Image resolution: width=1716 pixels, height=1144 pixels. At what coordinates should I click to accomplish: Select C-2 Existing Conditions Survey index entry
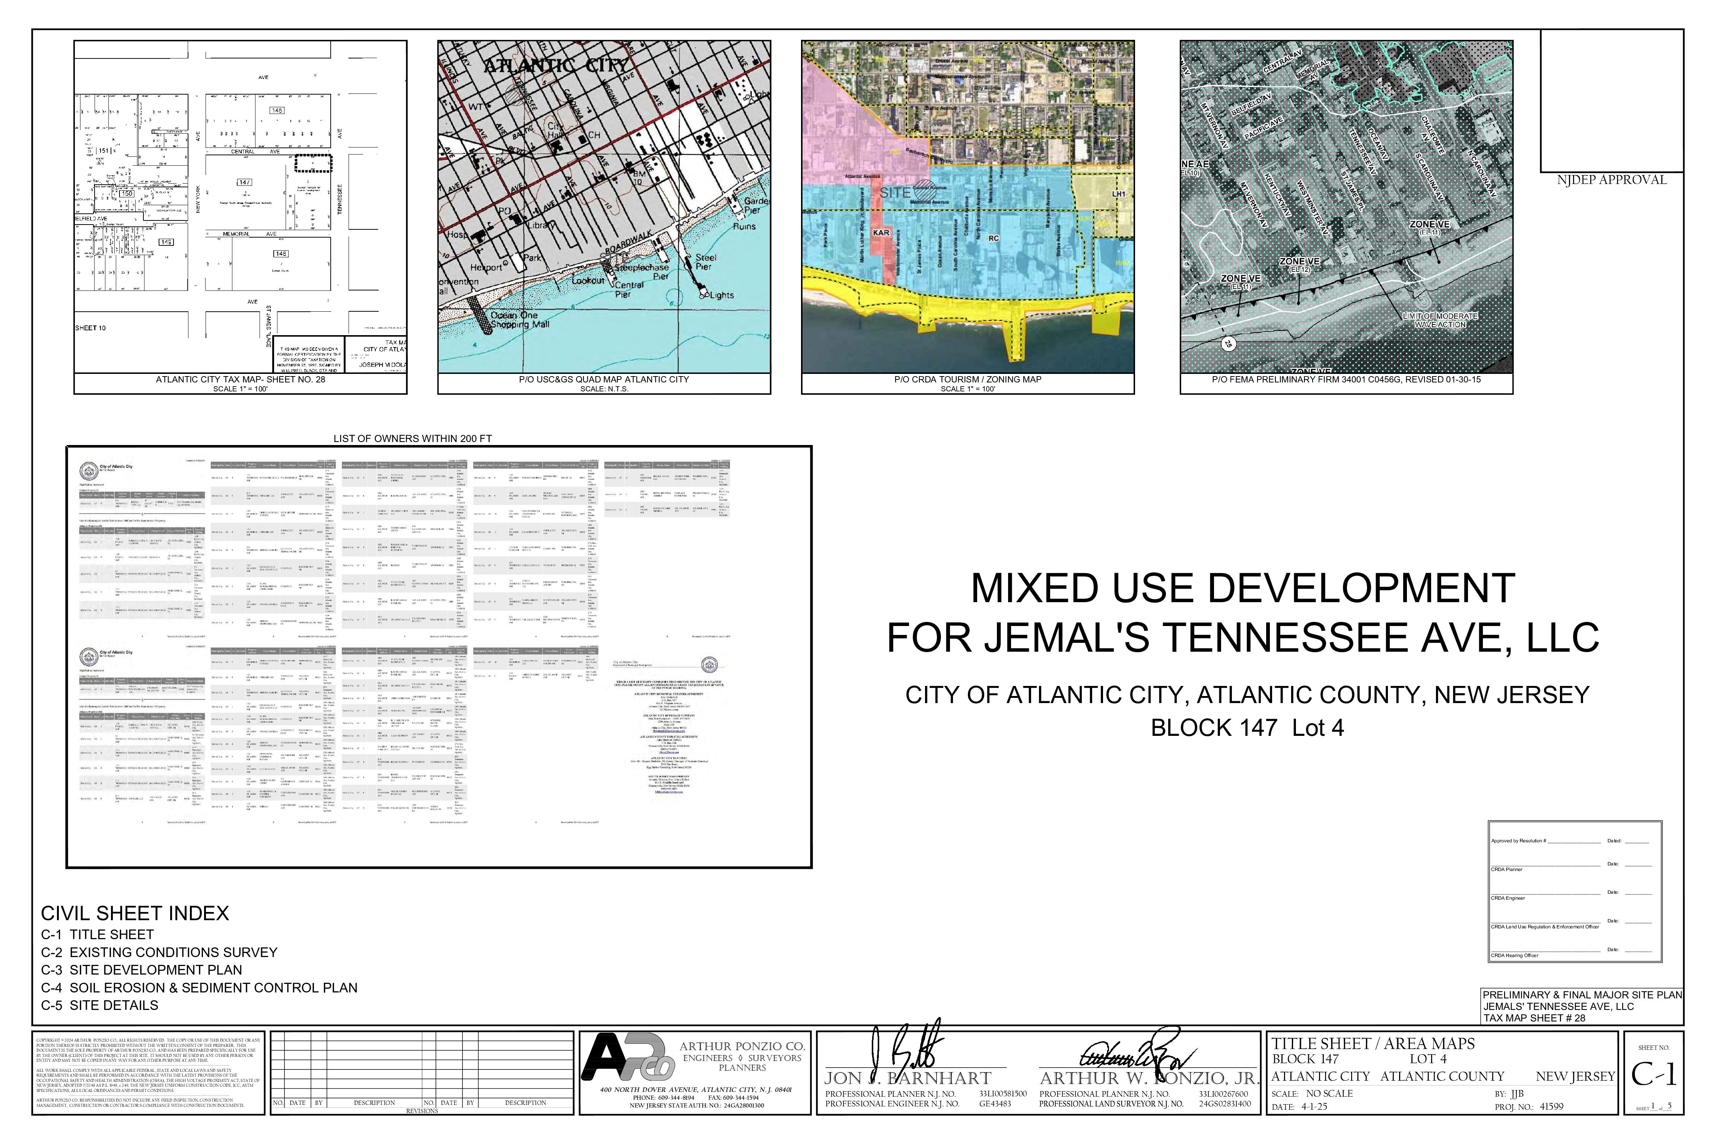159,952
